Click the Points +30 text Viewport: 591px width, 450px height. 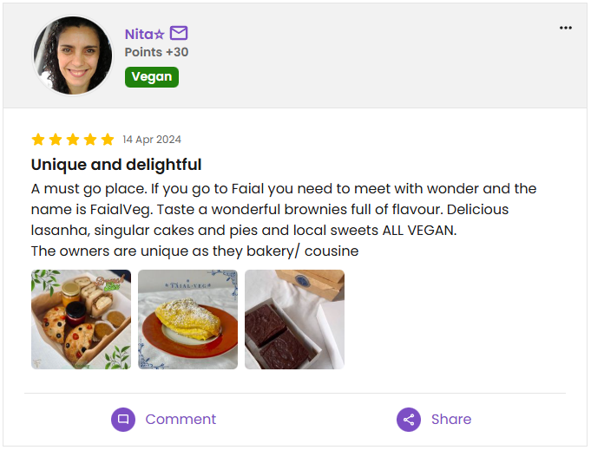click(x=156, y=52)
